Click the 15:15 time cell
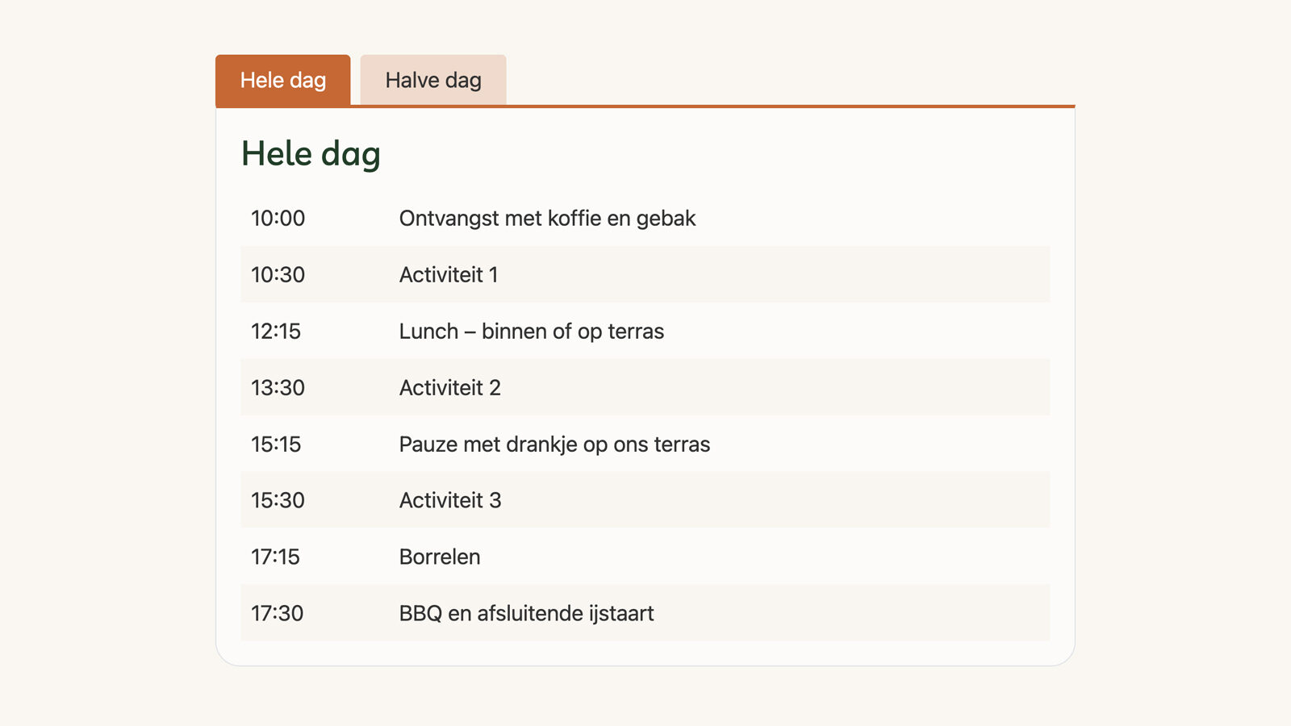The image size is (1291, 726). (x=276, y=444)
